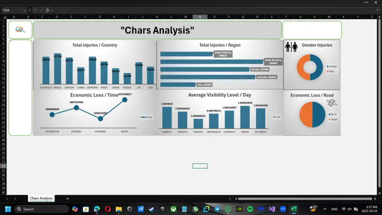Click the muted volume tray icon

(x=350, y=209)
